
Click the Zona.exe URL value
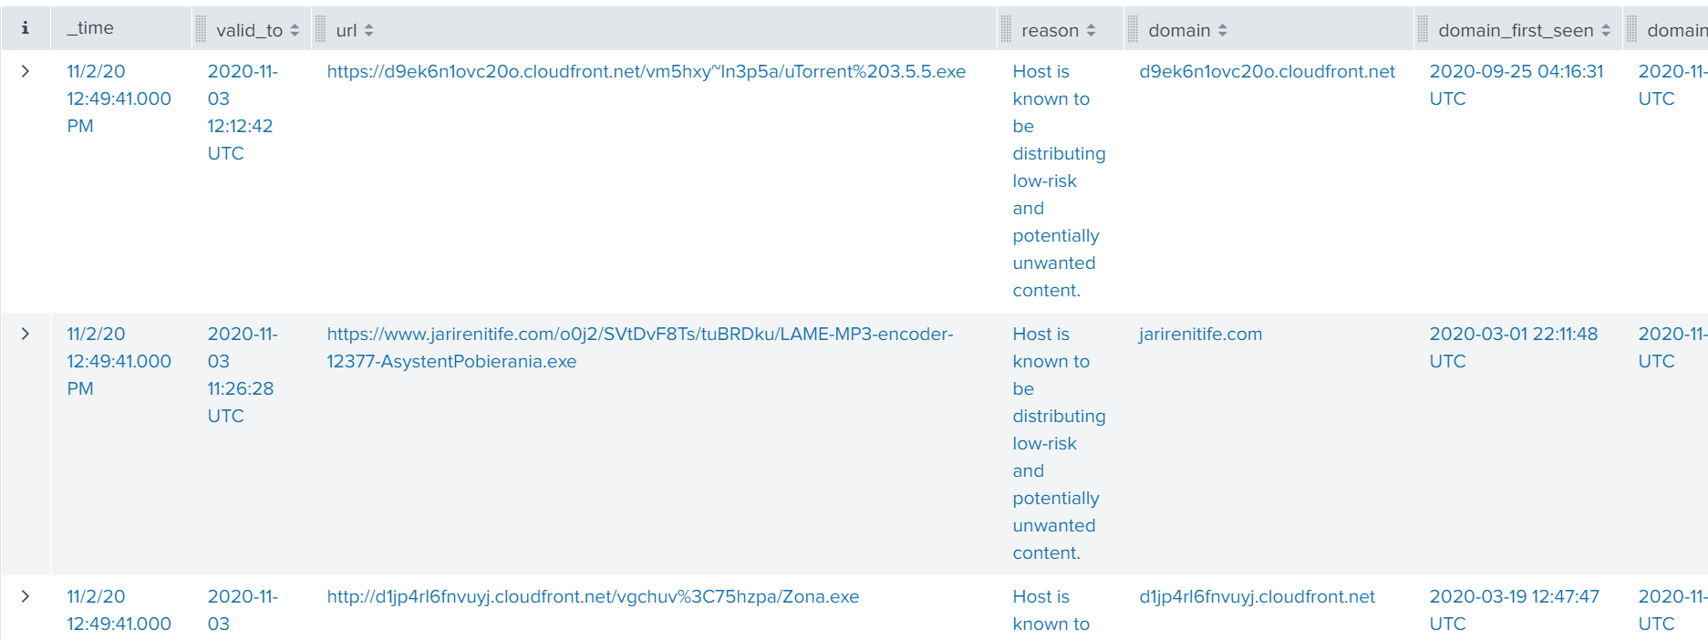click(x=593, y=596)
